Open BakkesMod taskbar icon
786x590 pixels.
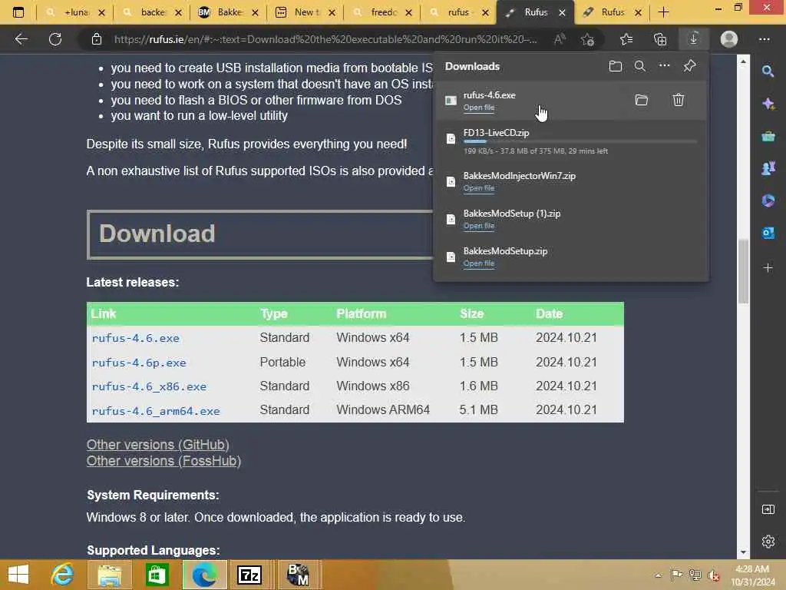[298, 575]
